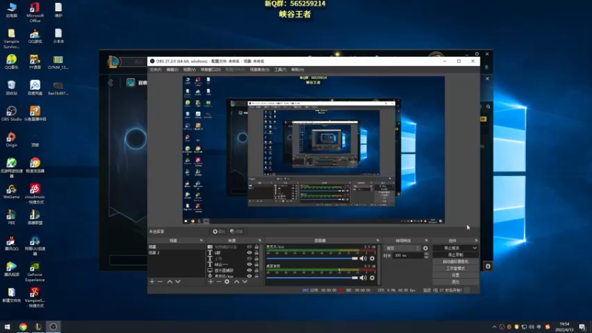
Task: Open the 此电脑 desktop icon
Action: [11, 10]
